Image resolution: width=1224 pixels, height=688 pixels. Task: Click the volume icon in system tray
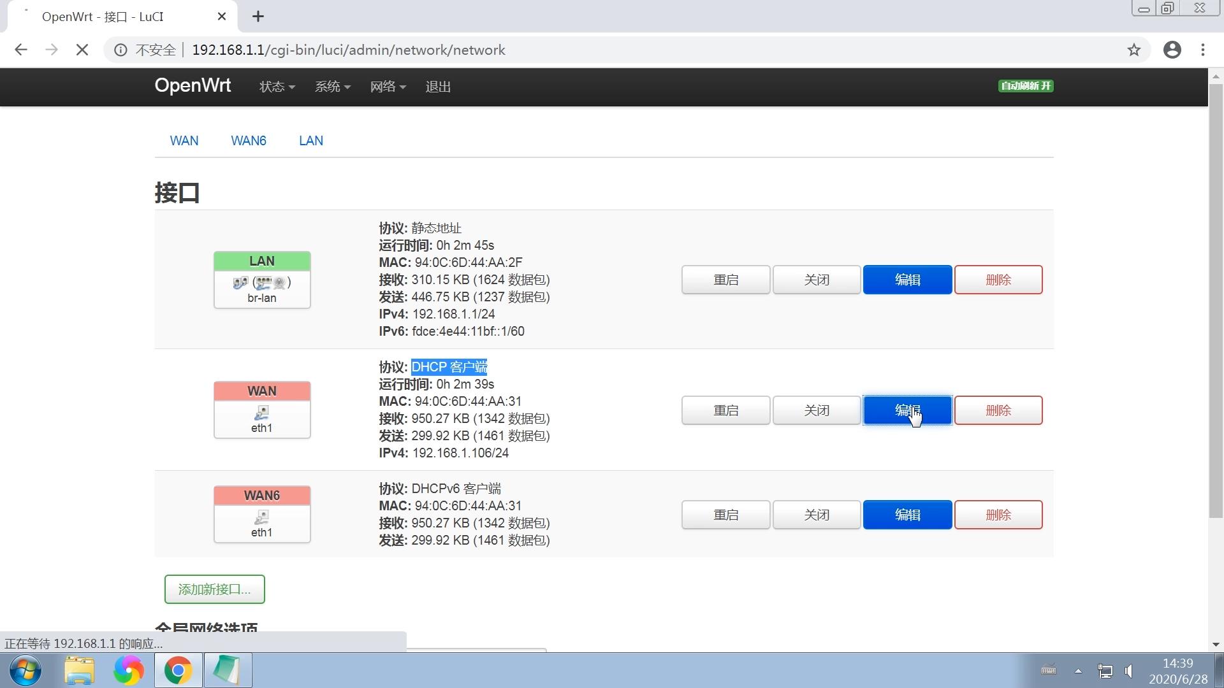point(1128,671)
